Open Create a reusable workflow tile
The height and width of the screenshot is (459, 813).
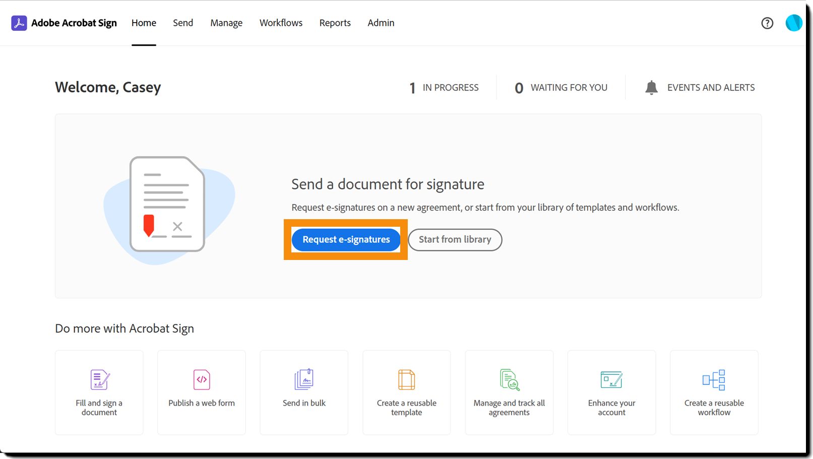[x=714, y=392]
